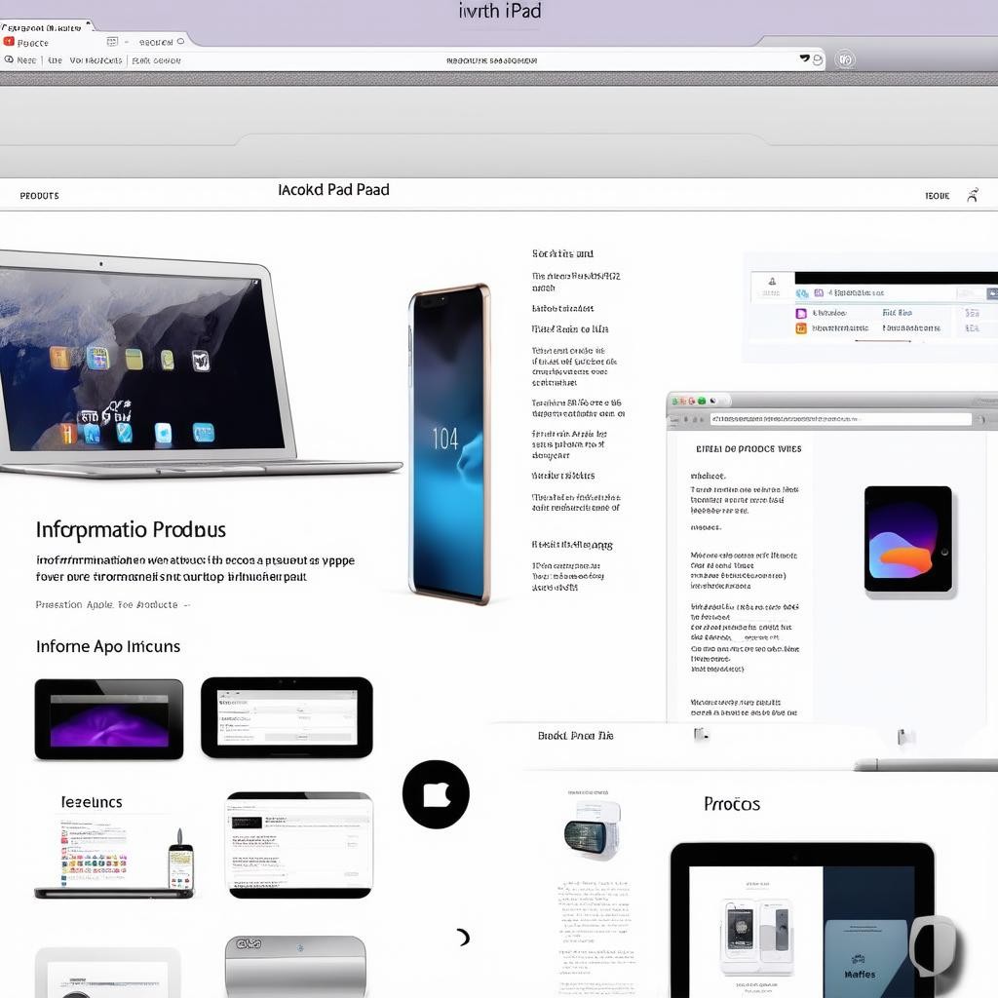Open the "Informatio Prodcus" heading link

[131, 530]
